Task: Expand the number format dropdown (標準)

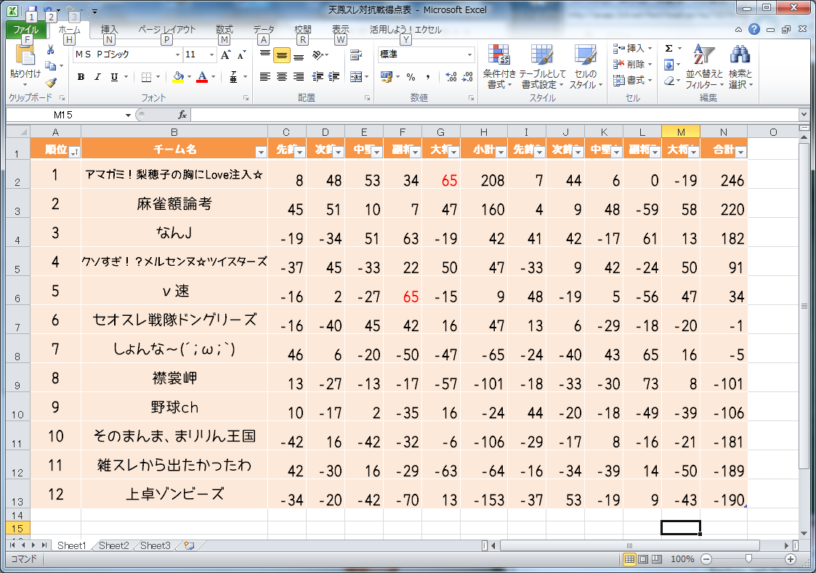Action: click(x=469, y=55)
